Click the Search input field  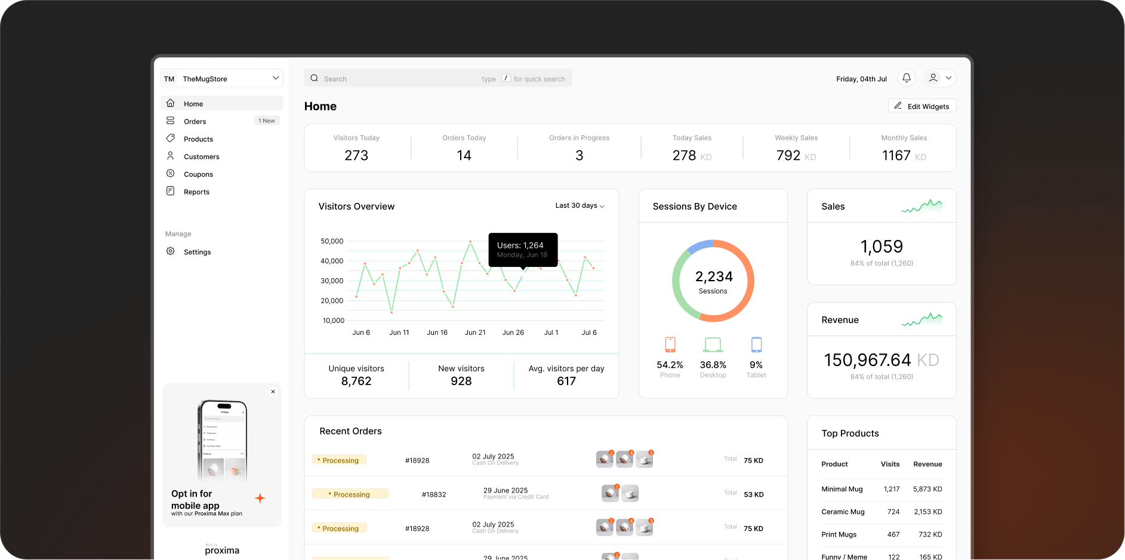pyautogui.click(x=438, y=78)
